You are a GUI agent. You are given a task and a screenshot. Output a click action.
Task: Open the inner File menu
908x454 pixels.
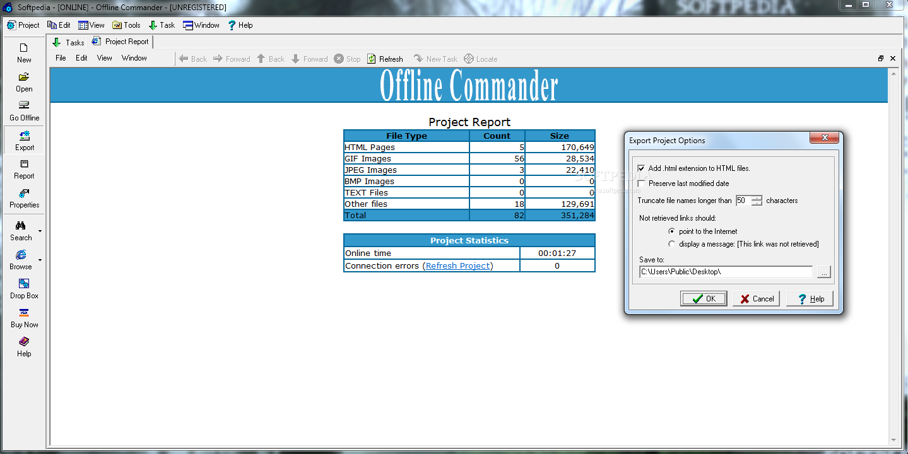[x=61, y=58]
